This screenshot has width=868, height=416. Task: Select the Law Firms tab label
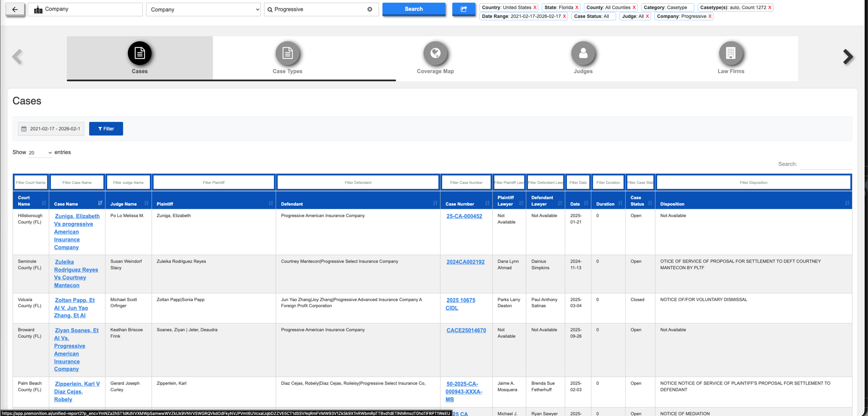tap(731, 71)
